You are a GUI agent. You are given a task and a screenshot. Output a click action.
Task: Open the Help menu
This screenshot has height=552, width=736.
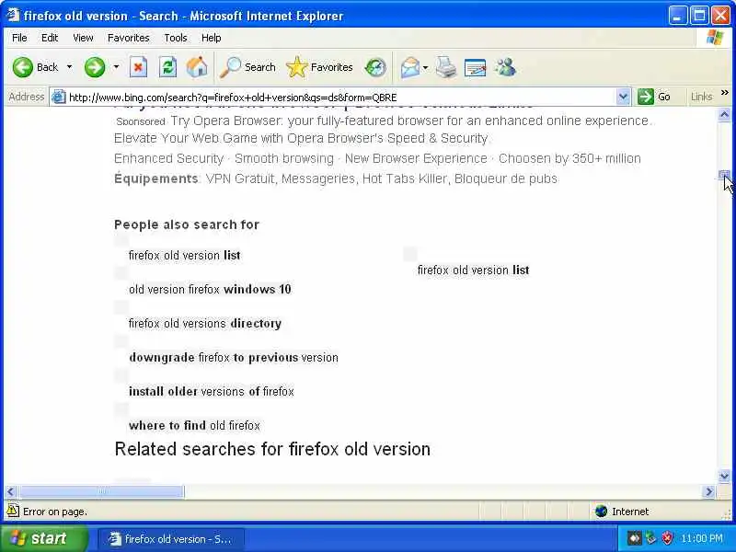tap(212, 38)
